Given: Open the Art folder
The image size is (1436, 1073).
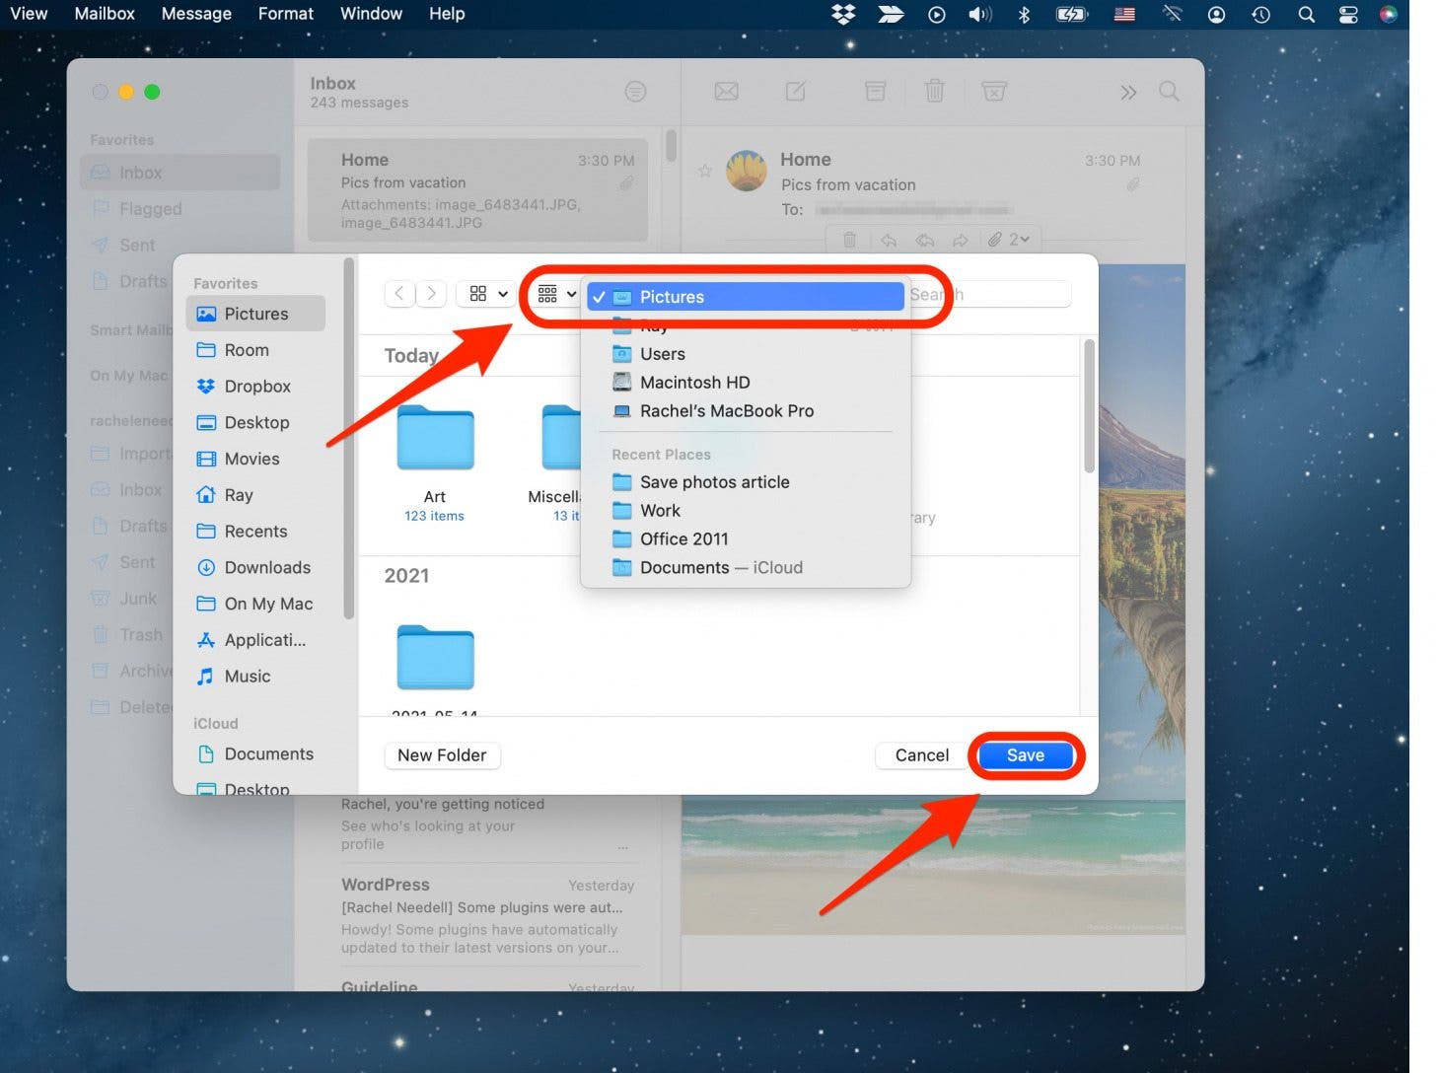Looking at the screenshot, I should coord(435,440).
